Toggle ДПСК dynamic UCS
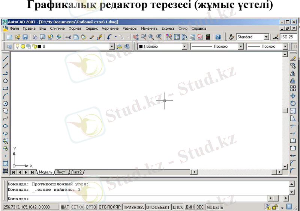The width and height of the screenshot is (300, 211). tap(177, 207)
